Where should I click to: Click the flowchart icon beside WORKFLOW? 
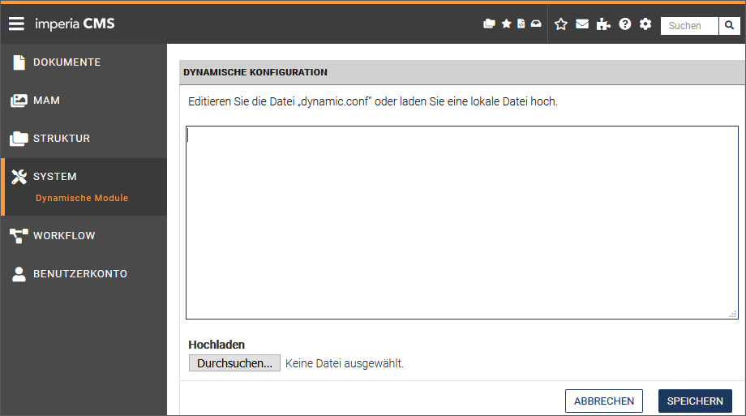click(19, 236)
